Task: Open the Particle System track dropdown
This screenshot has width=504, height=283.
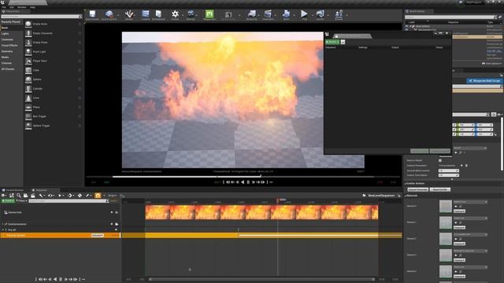Action: coord(98,236)
